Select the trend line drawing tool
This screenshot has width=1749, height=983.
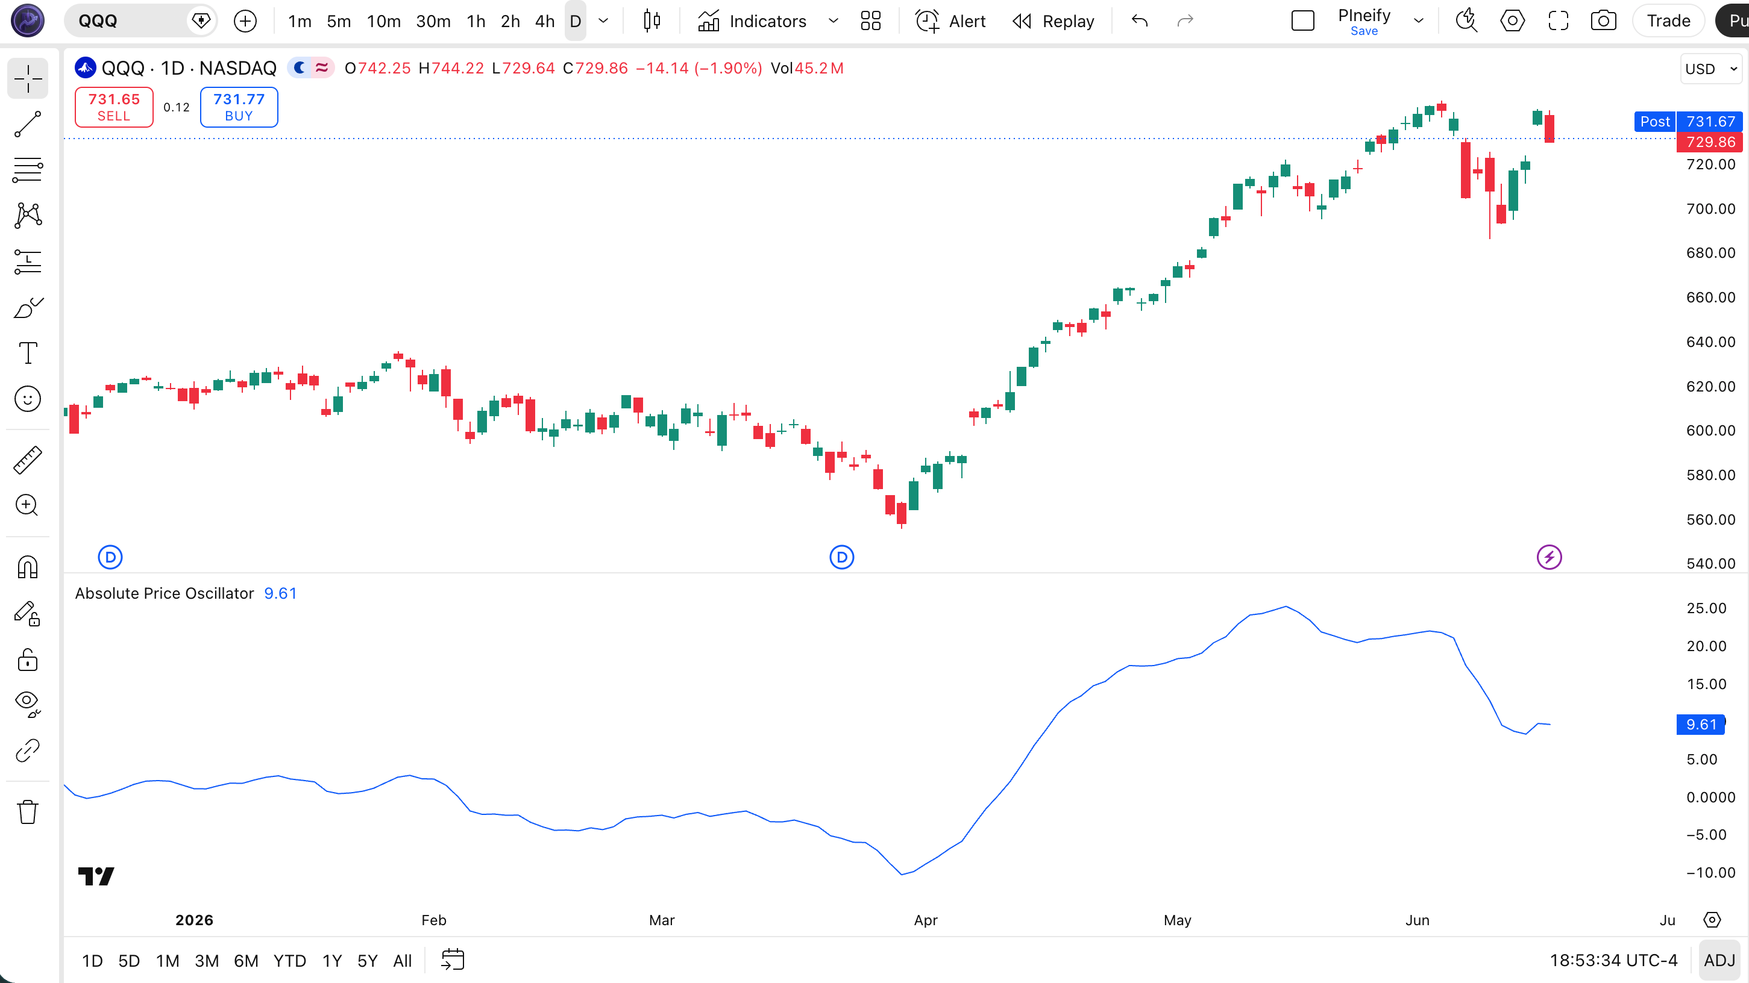(x=28, y=125)
